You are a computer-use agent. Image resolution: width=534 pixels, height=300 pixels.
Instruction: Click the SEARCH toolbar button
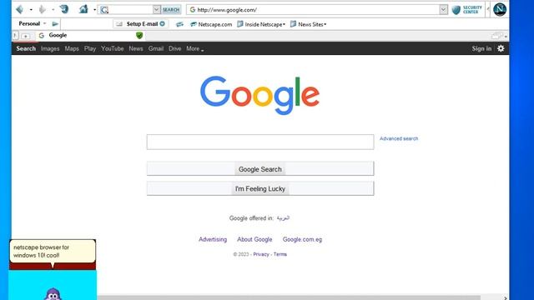pos(171,10)
